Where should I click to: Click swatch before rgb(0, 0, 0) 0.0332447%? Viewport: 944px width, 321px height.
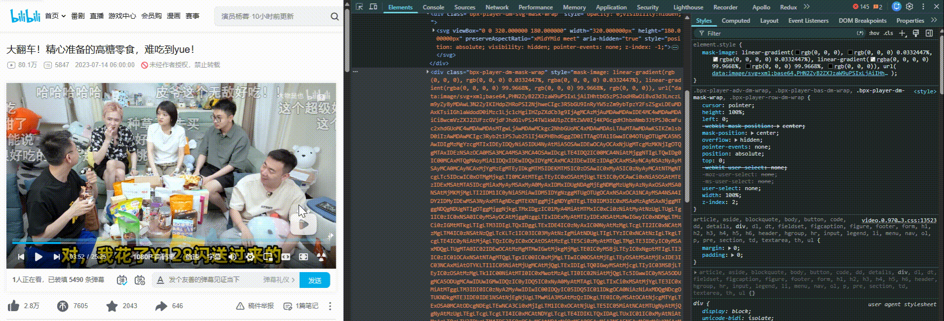[850, 52]
